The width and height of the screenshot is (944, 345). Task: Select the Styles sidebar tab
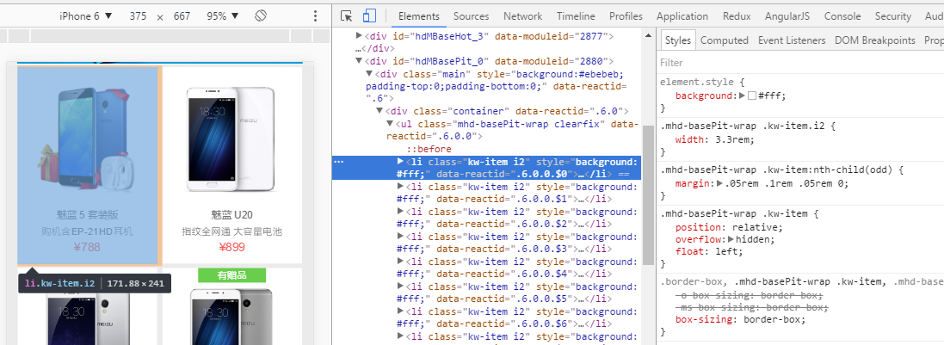[x=678, y=40]
